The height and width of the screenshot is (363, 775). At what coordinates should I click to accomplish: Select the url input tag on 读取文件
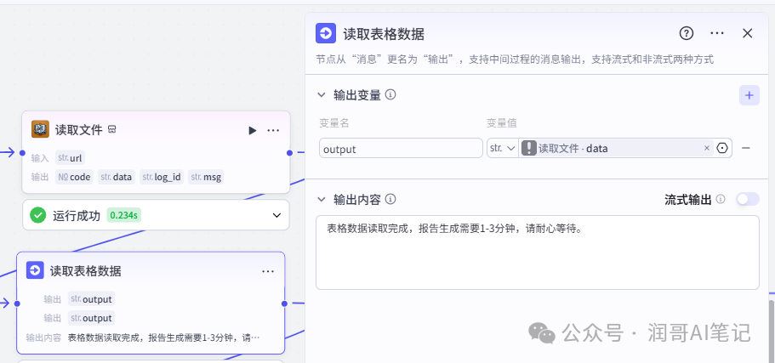(70, 158)
